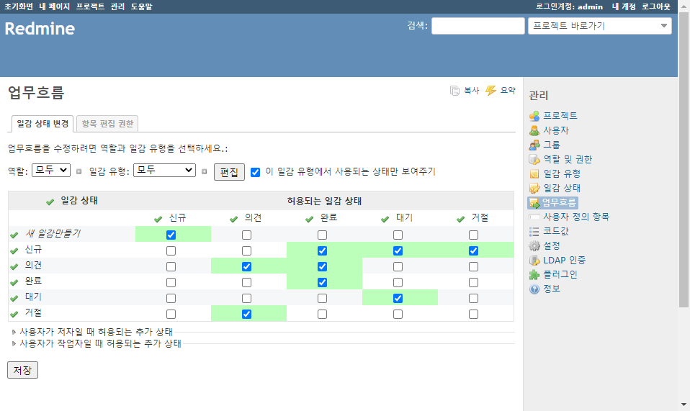Viewport: 690px width, 411px height.
Task: Click the 검색 input field
Action: tap(478, 26)
